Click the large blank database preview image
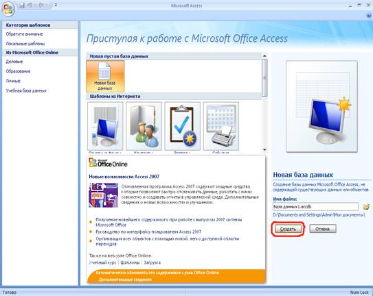The height and width of the screenshot is (296, 373). point(321,106)
